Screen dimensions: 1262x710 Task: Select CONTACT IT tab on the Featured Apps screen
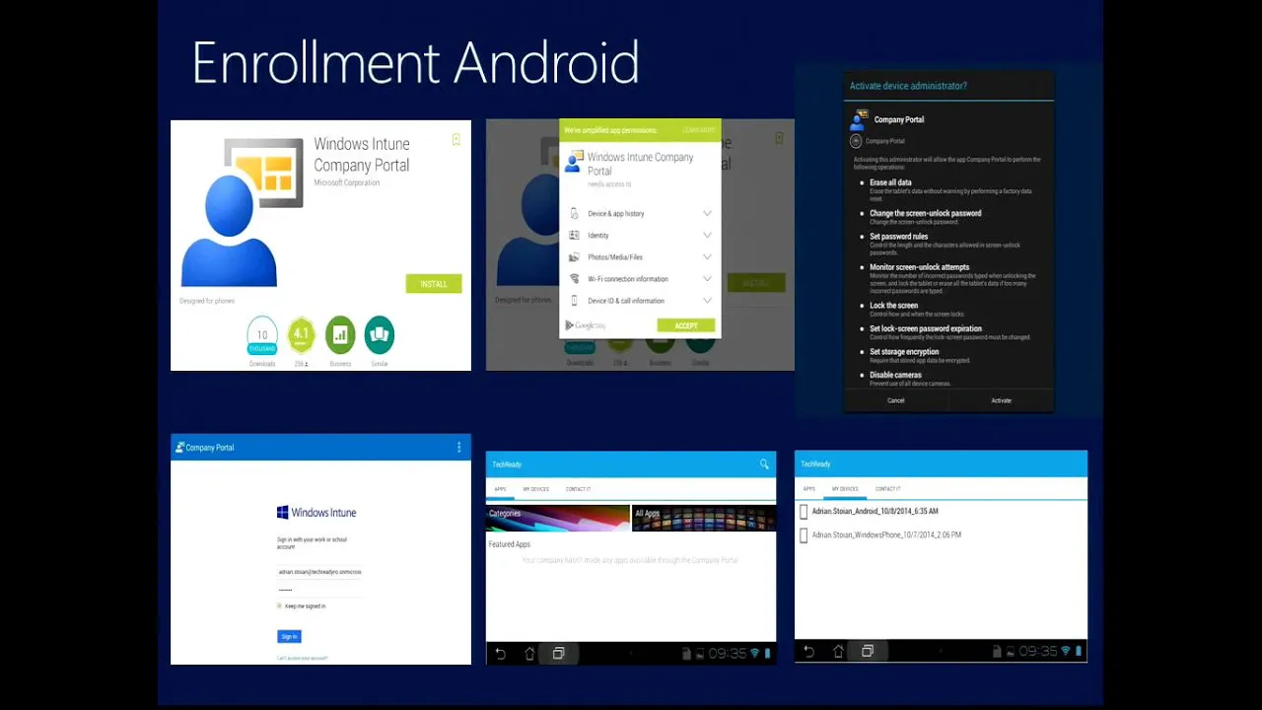point(579,489)
